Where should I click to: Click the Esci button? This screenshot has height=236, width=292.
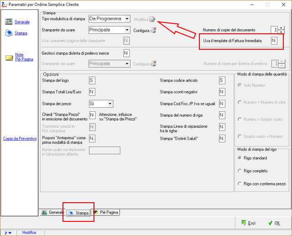(248, 223)
